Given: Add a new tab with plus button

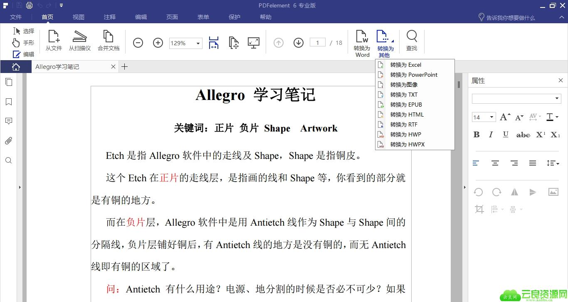Looking at the screenshot, I should (124, 67).
